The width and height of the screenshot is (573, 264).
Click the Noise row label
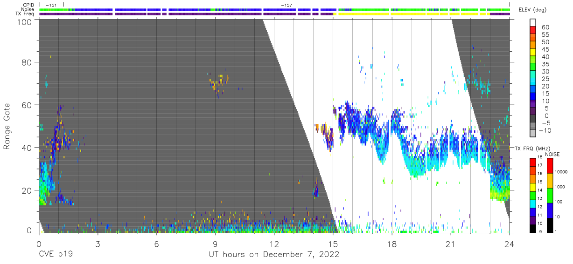coord(27,9)
